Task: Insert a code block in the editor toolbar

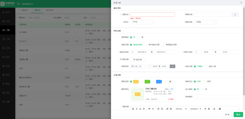Action: click(x=153, y=109)
